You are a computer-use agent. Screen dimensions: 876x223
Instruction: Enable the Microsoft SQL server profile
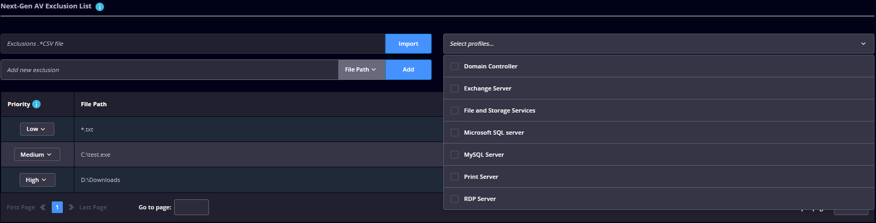(x=454, y=133)
